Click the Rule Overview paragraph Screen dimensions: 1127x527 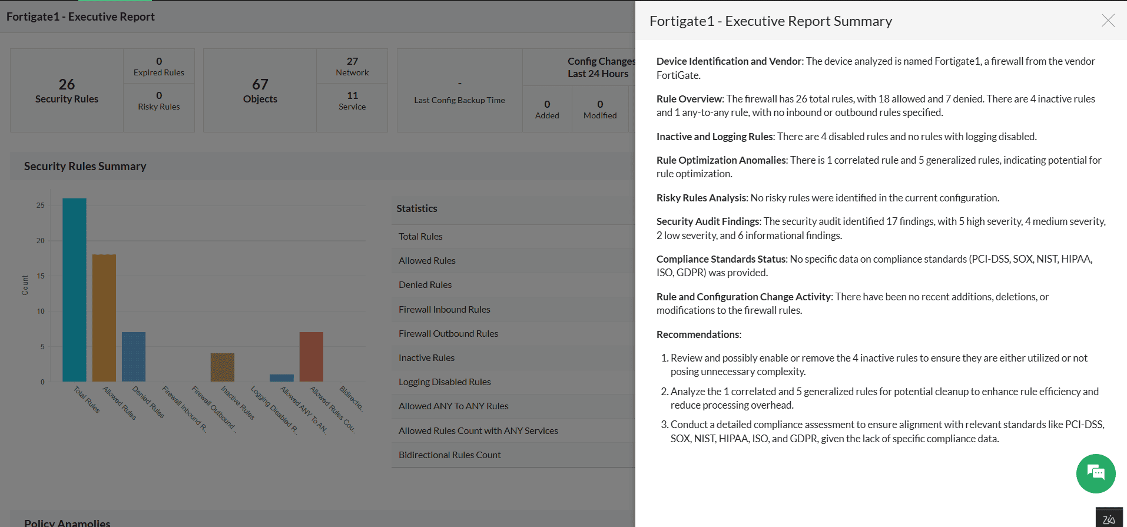pos(876,105)
